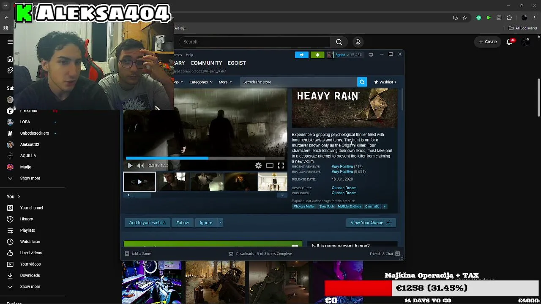Click Add to your wishlist
The image size is (541, 304).
(x=148, y=223)
